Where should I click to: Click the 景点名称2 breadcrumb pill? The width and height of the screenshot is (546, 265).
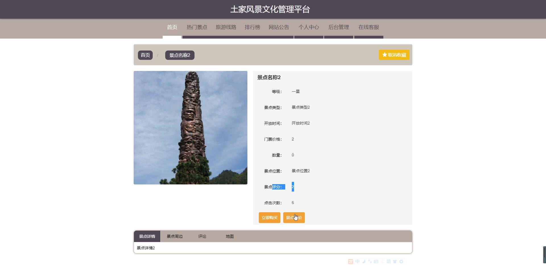point(180,55)
